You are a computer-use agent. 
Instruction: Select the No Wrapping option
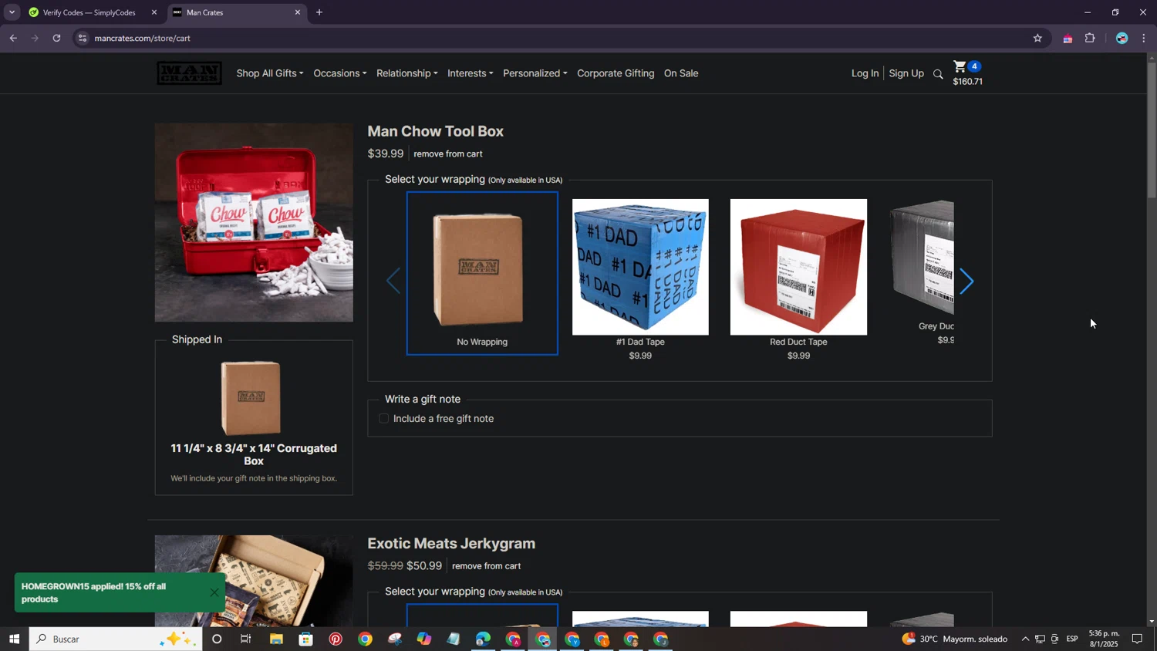pyautogui.click(x=482, y=273)
